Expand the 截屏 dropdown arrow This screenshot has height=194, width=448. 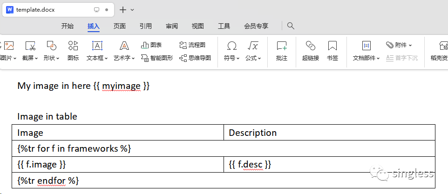[x=36, y=59]
